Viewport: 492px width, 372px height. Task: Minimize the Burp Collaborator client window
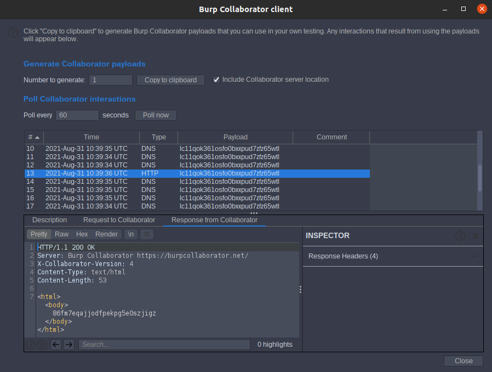[445, 9]
